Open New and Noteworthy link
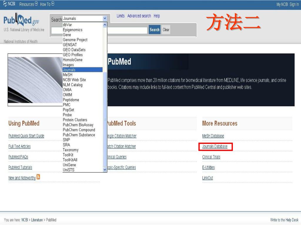 pyautogui.click(x=22, y=178)
